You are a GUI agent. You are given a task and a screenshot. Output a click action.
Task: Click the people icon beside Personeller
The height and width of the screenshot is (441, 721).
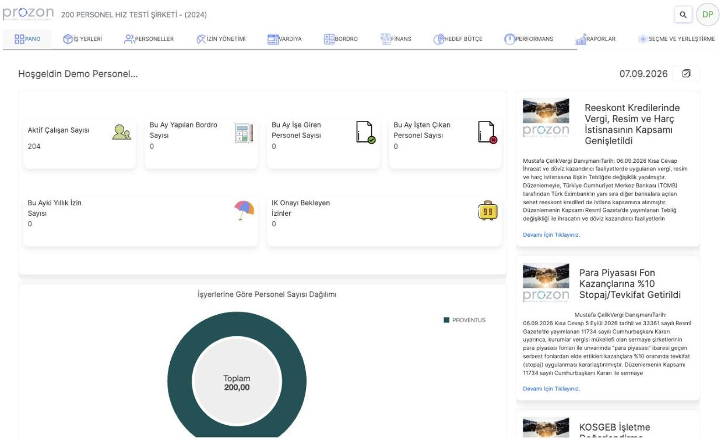[x=129, y=39]
